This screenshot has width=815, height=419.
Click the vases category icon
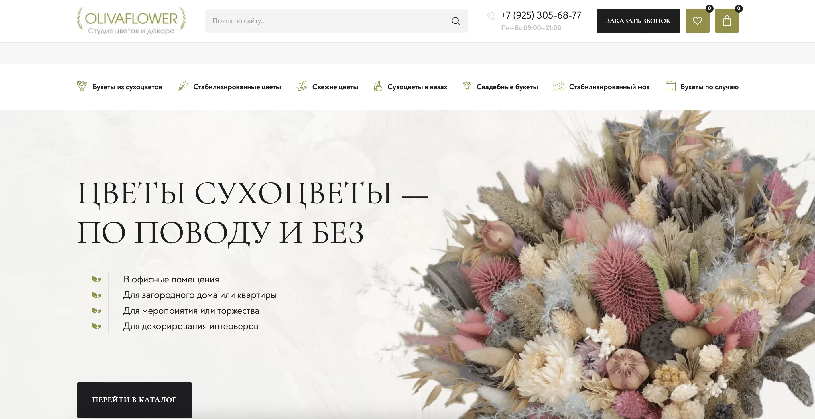[378, 86]
